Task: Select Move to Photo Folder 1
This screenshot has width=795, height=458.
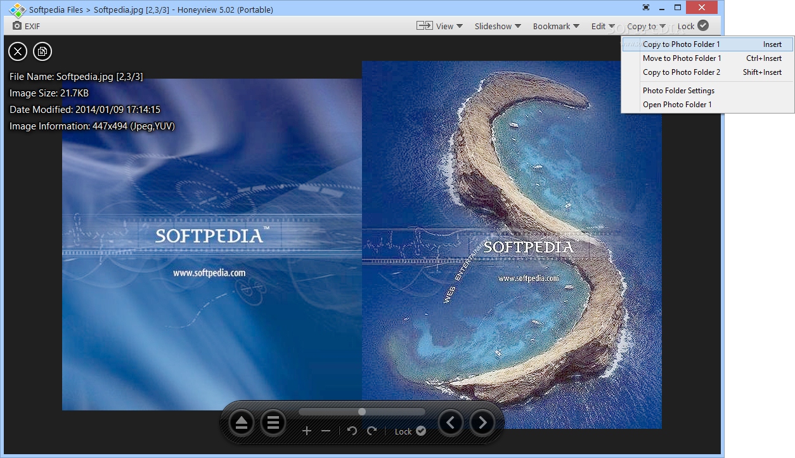Action: click(x=708, y=58)
